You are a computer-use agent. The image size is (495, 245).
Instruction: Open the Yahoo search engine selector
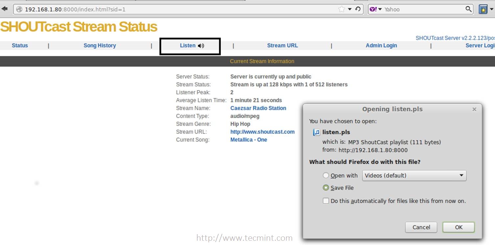375,9
